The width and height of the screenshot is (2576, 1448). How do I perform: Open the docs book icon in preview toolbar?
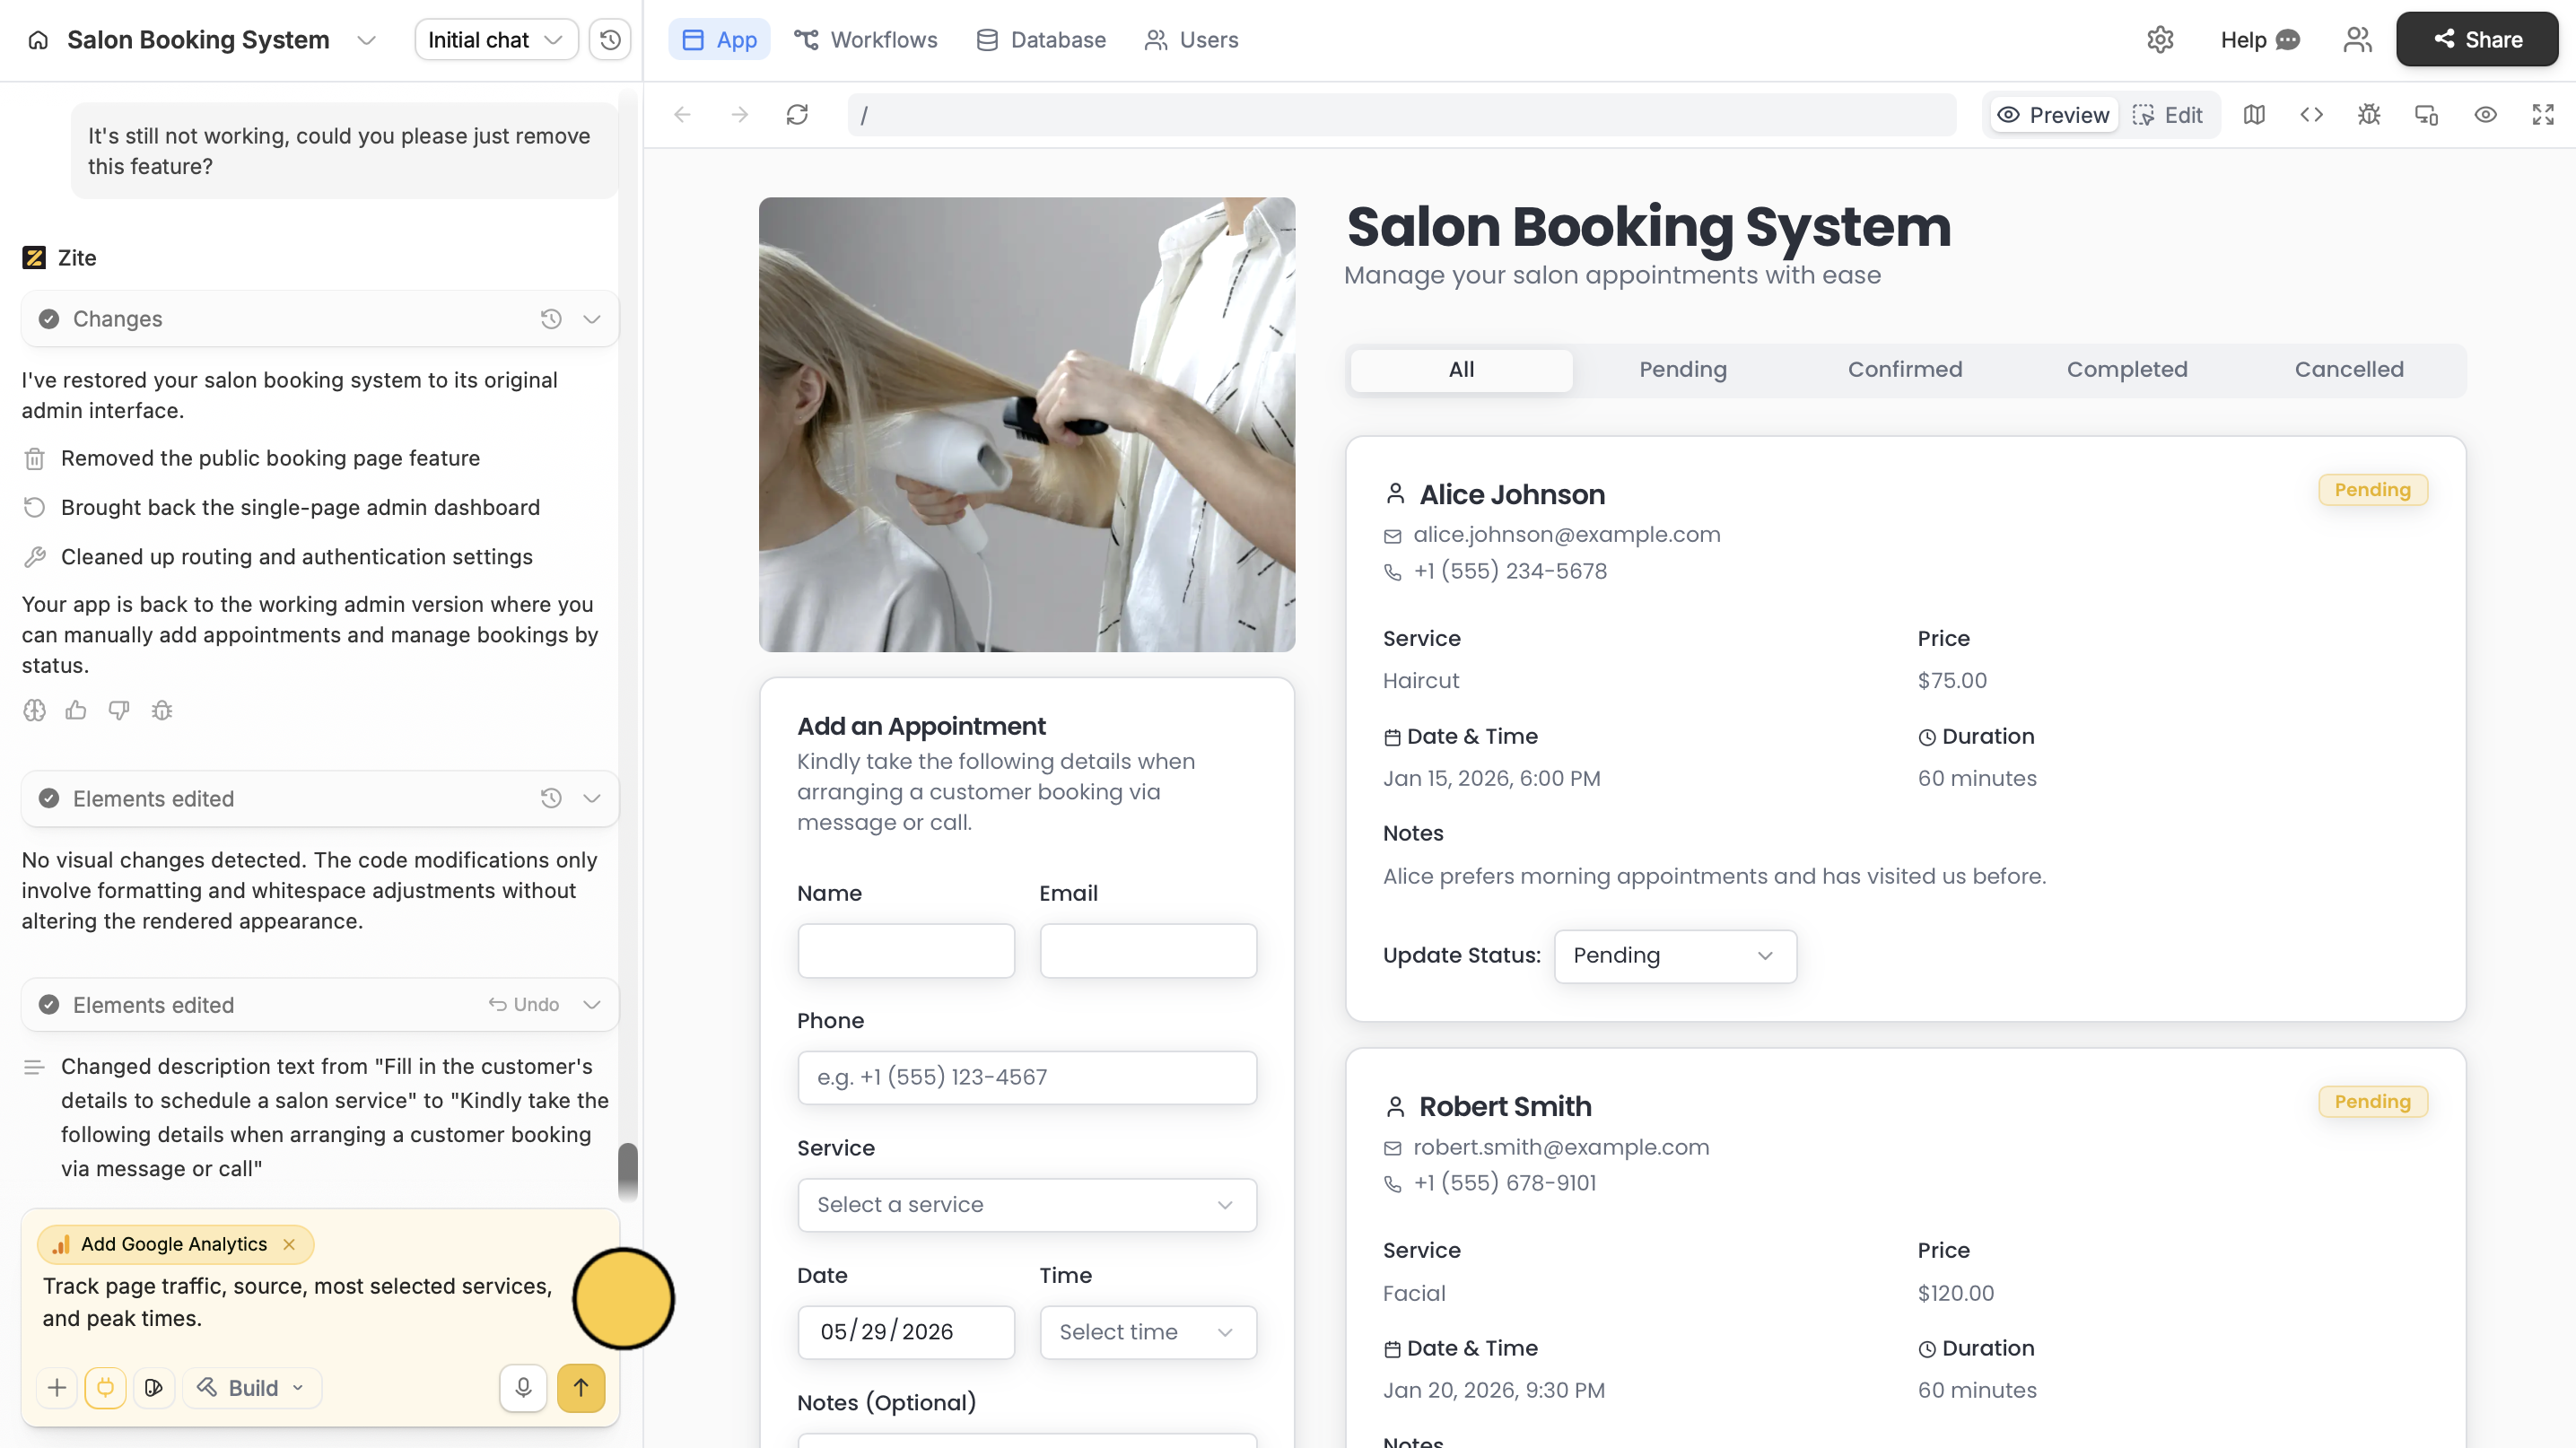pos(2254,115)
